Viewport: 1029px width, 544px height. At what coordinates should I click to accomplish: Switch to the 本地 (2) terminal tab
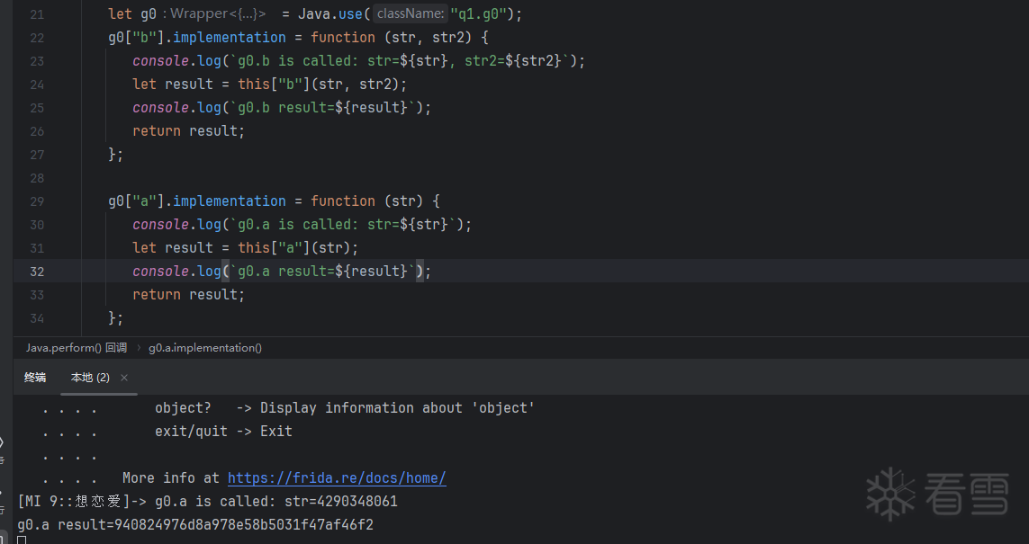[90, 378]
